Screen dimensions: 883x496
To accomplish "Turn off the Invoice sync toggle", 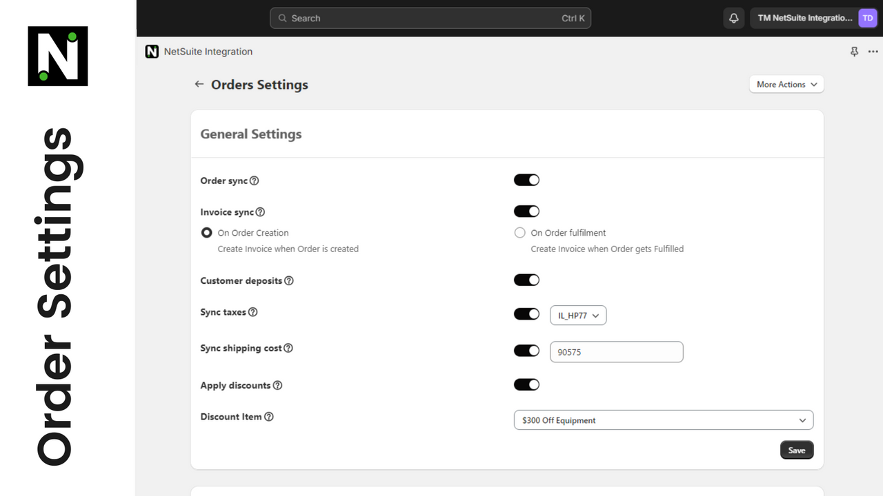I will click(526, 211).
